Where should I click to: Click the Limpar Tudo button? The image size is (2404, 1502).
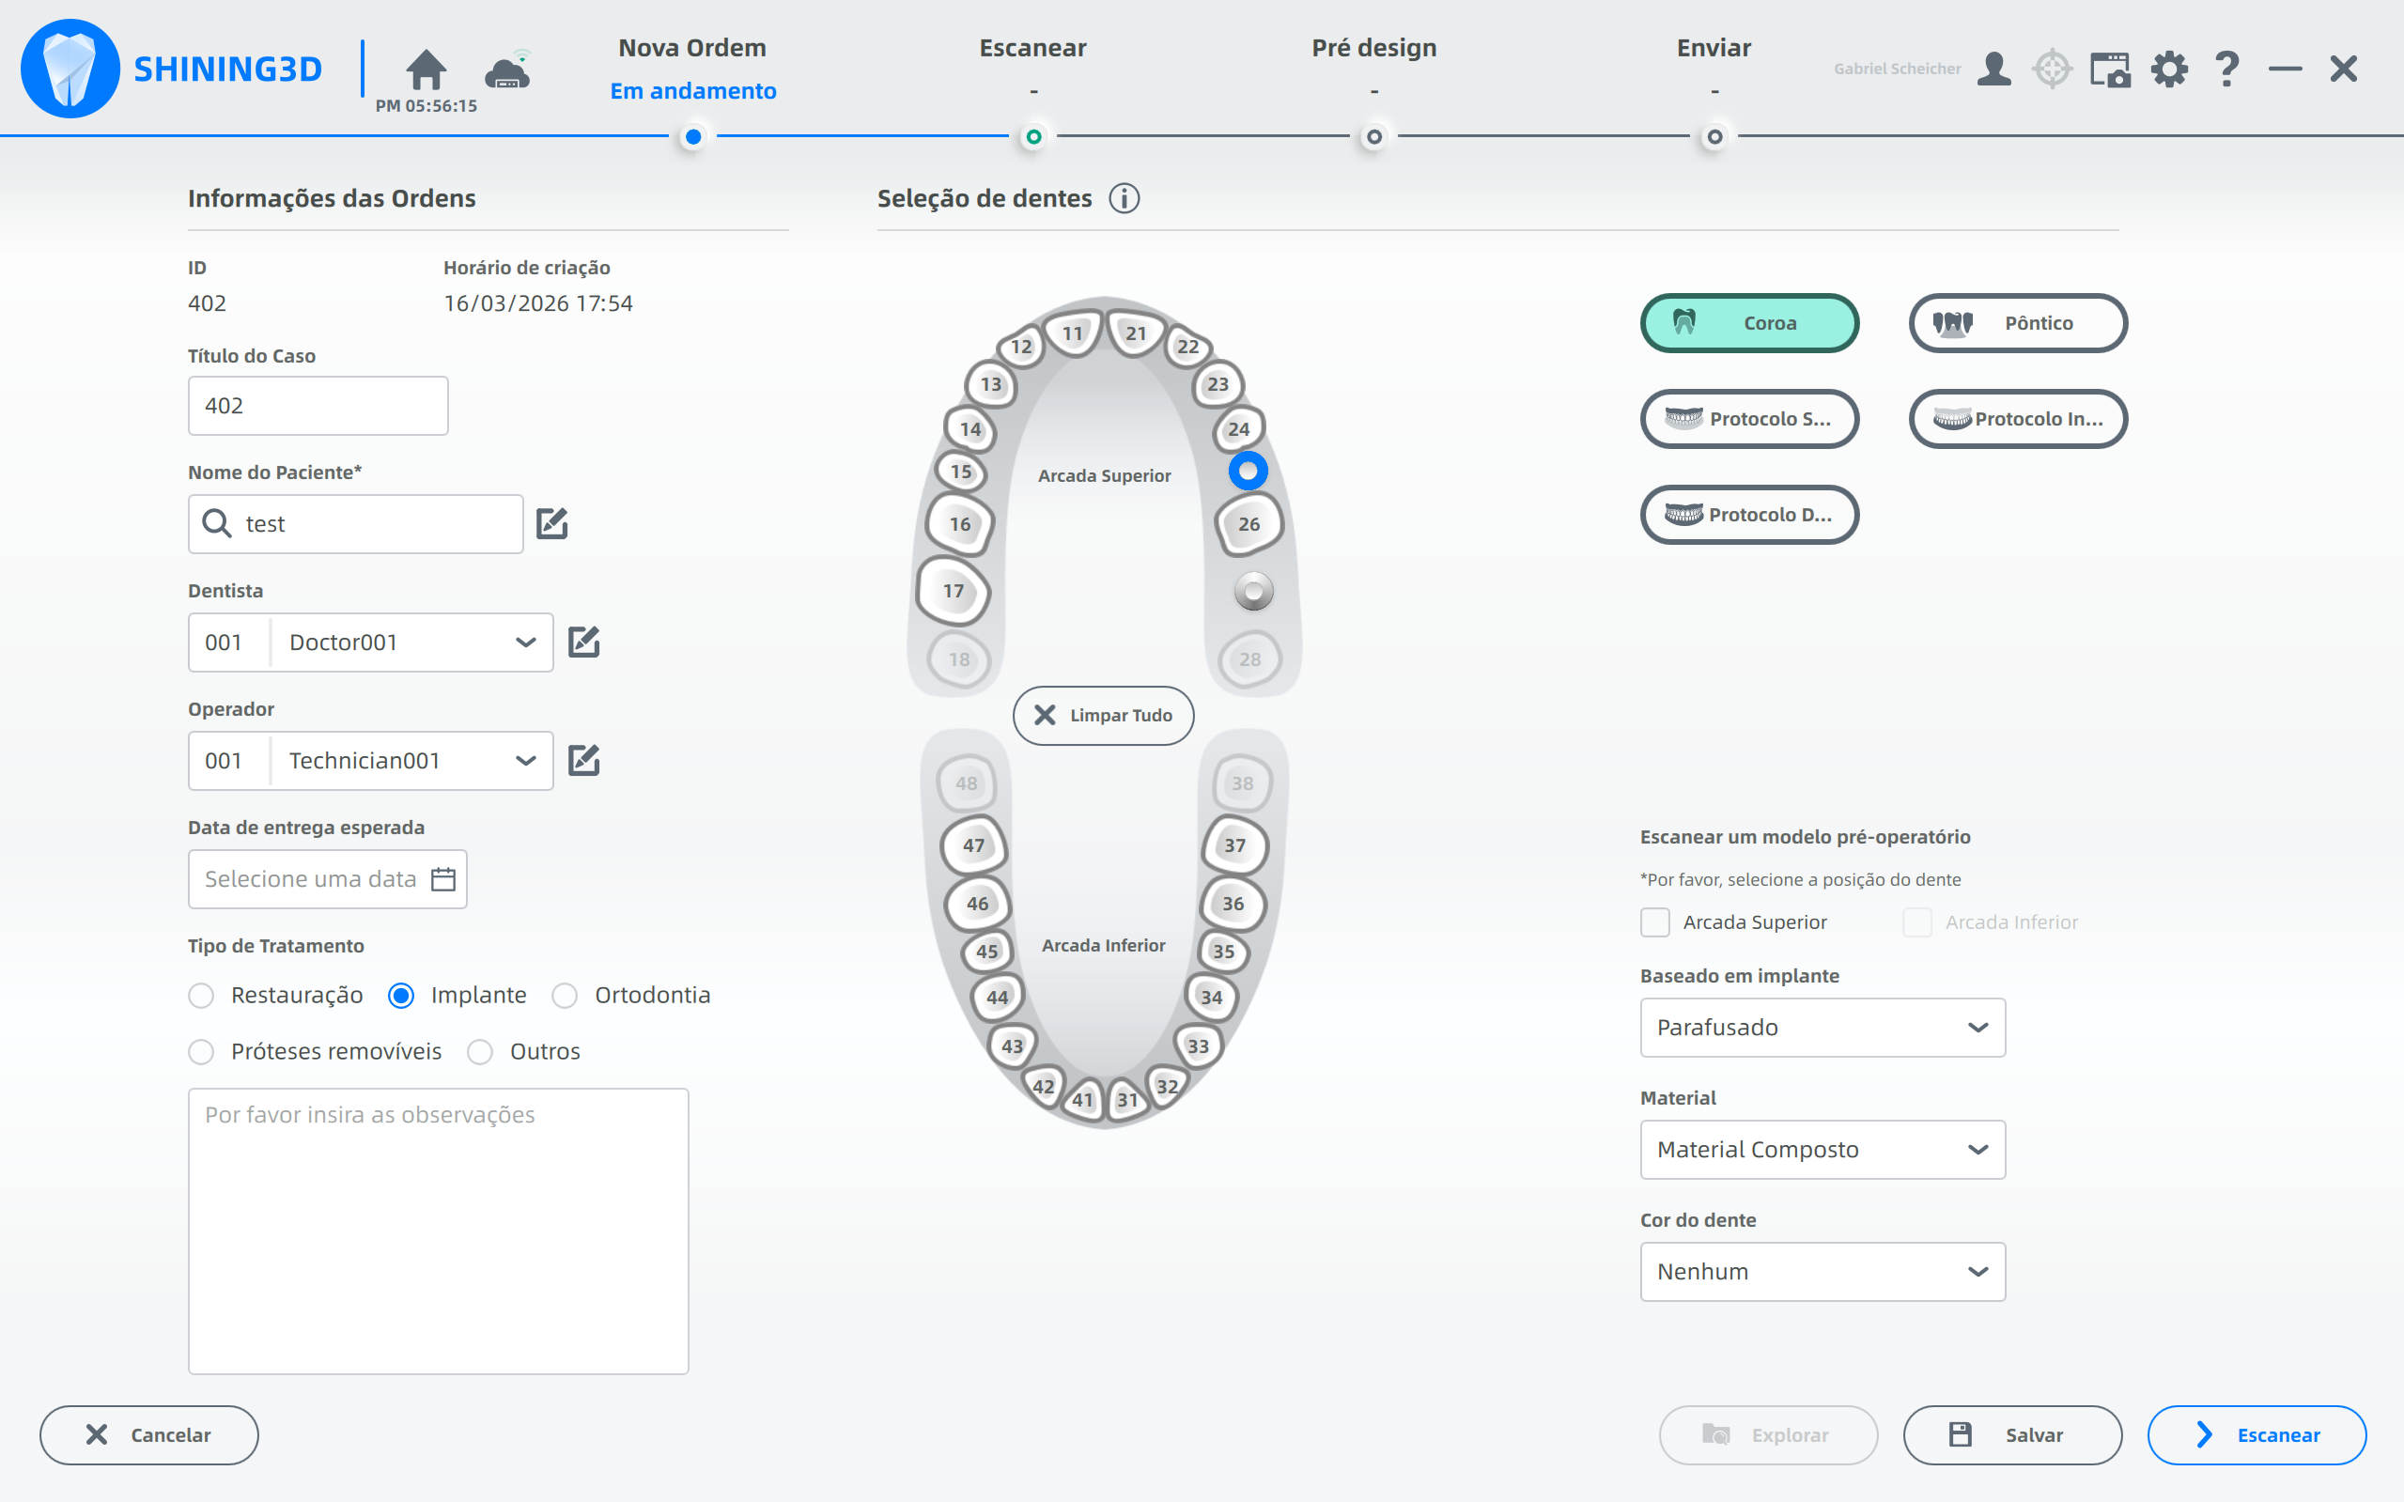coord(1103,715)
